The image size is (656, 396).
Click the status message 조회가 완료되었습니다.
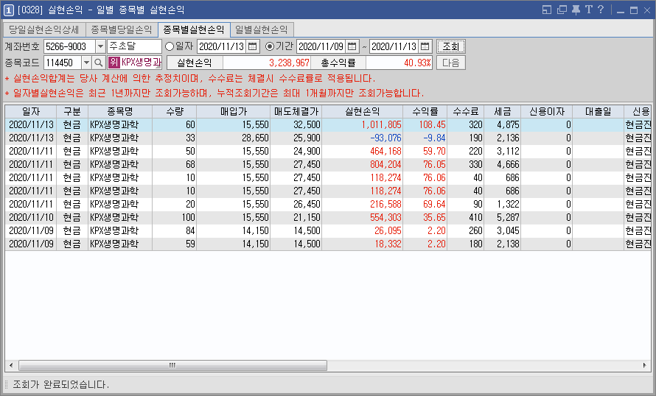click(60, 384)
